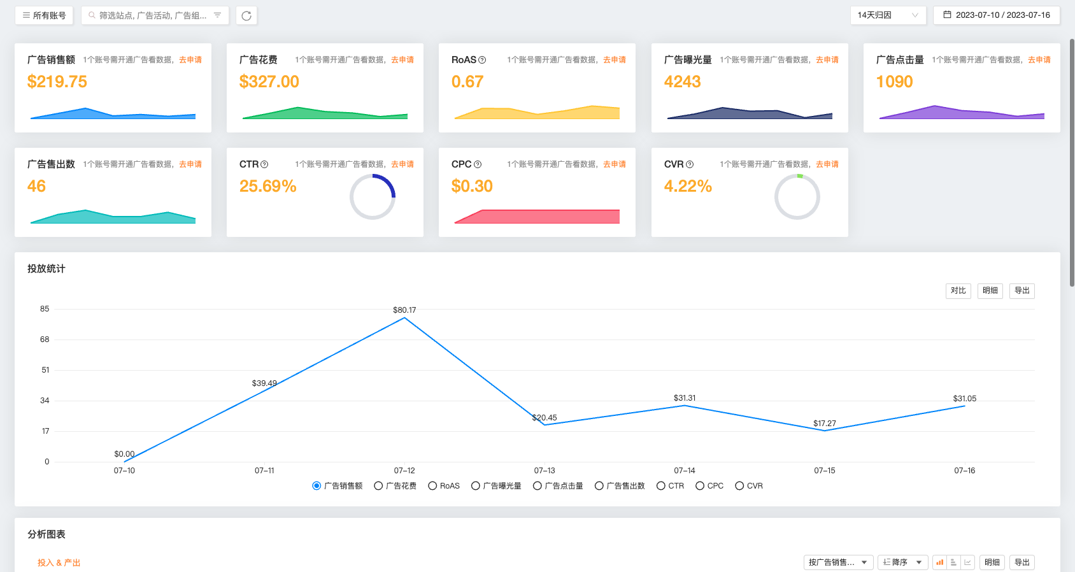
Task: Click the CTR help question mark icon
Action: 264,164
